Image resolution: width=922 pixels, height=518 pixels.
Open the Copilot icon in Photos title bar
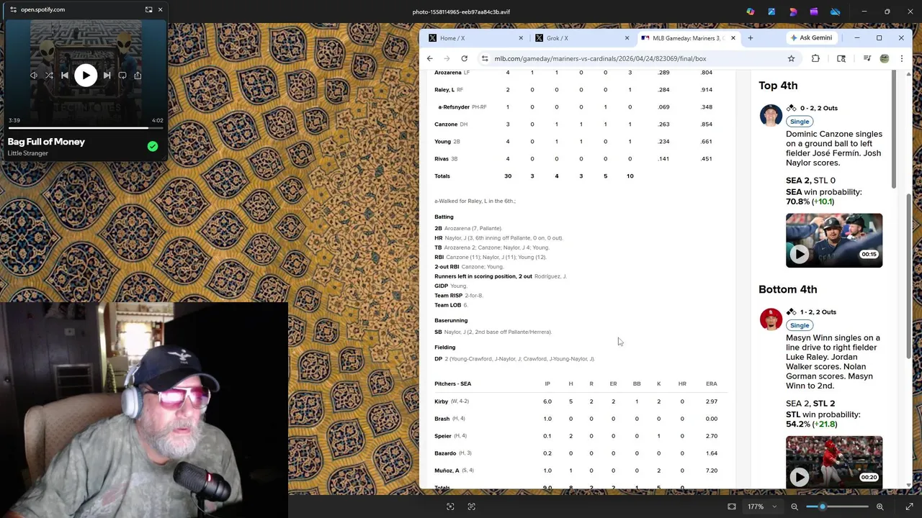pos(751,12)
